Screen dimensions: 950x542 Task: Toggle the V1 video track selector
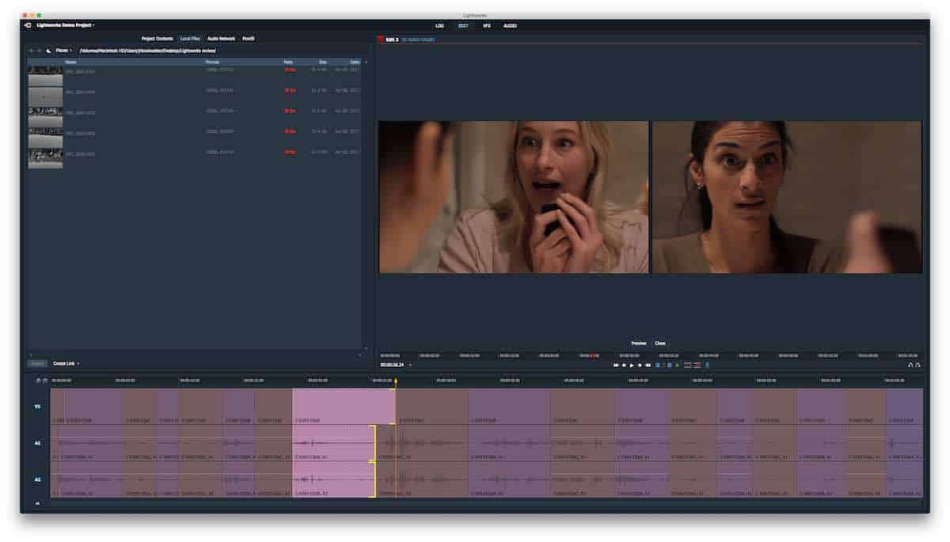coord(36,407)
